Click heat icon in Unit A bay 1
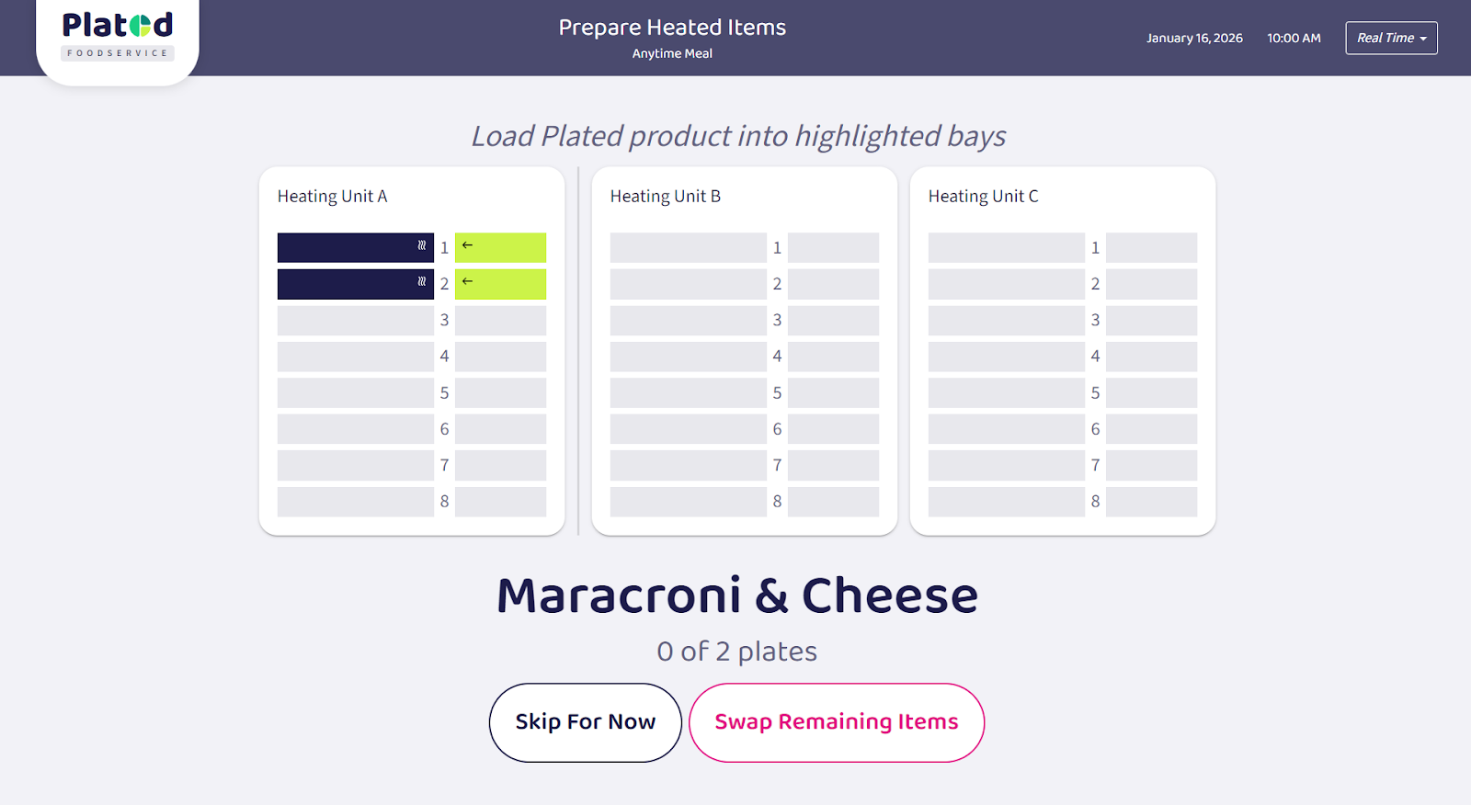 (422, 246)
